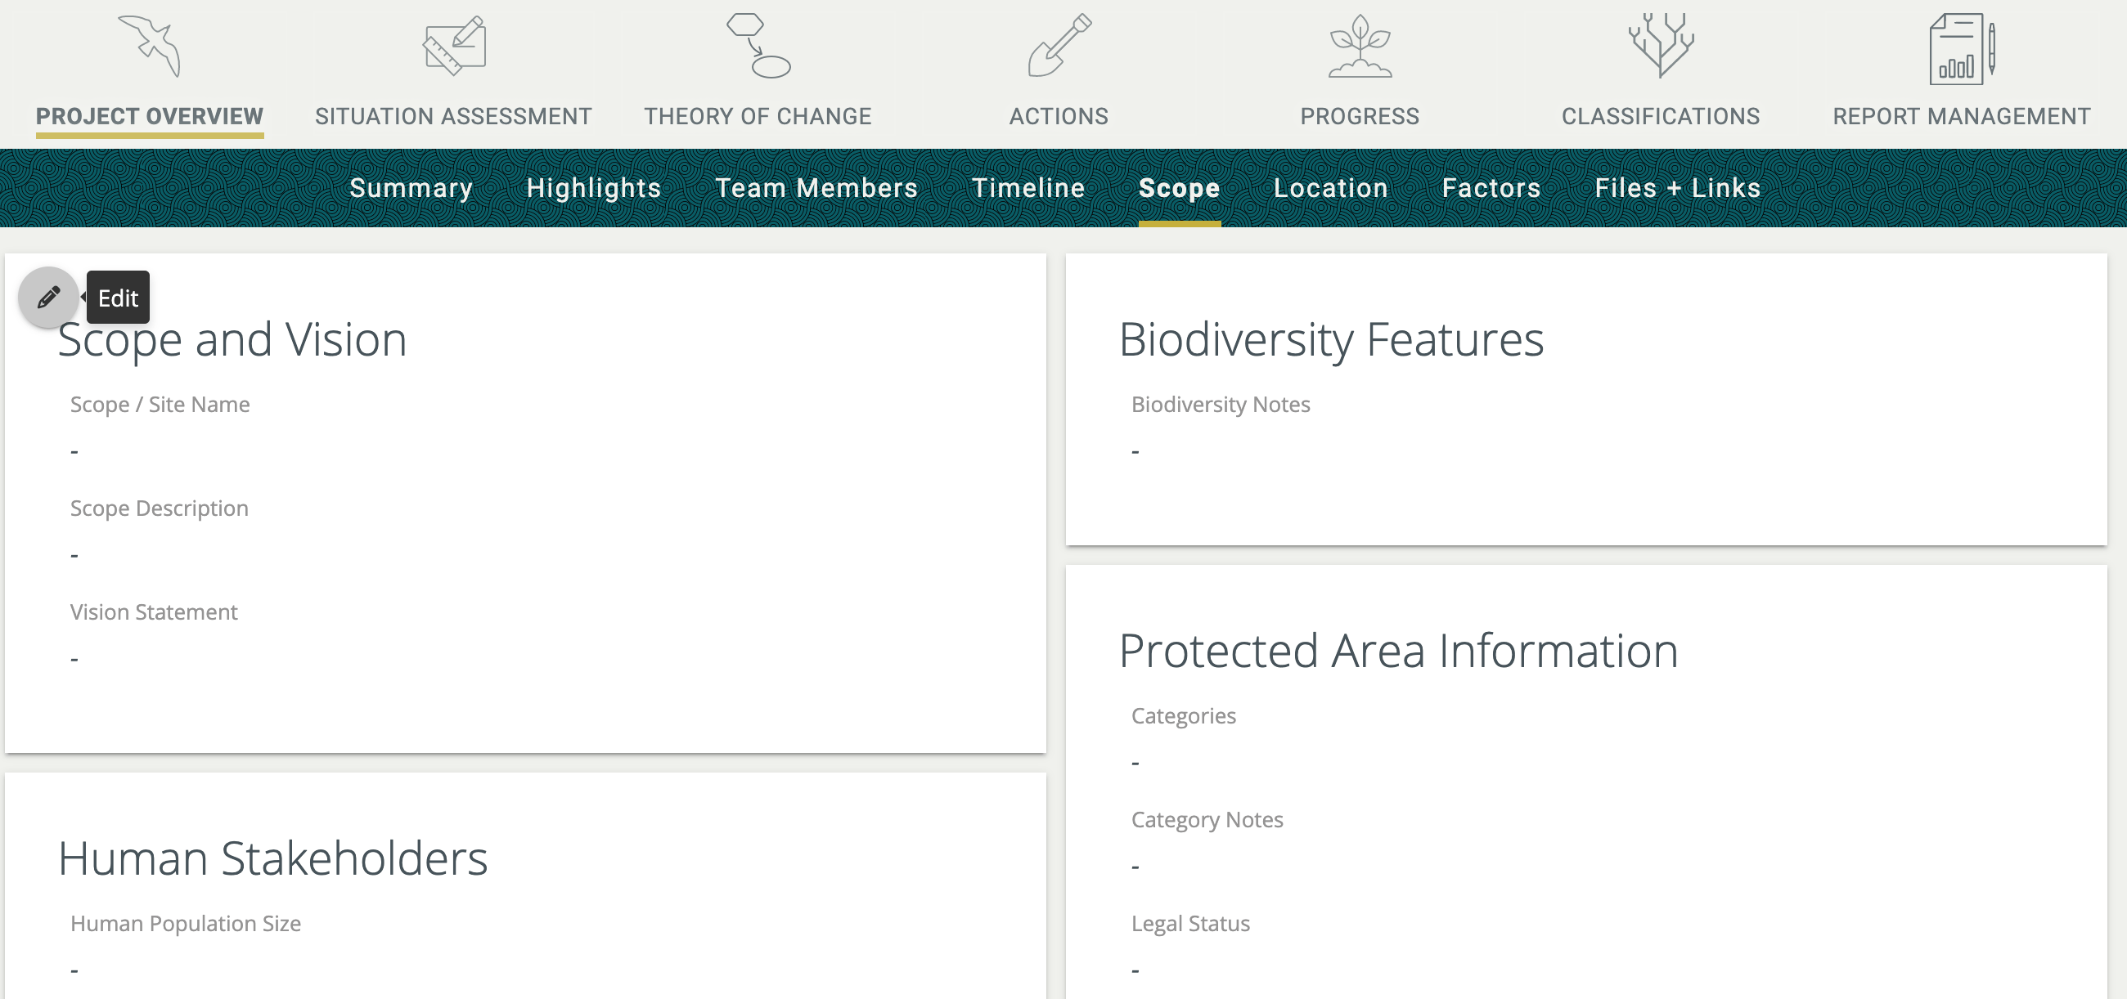This screenshot has height=999, width=2127.
Task: Click the pencil Edit icon button
Action: (49, 297)
